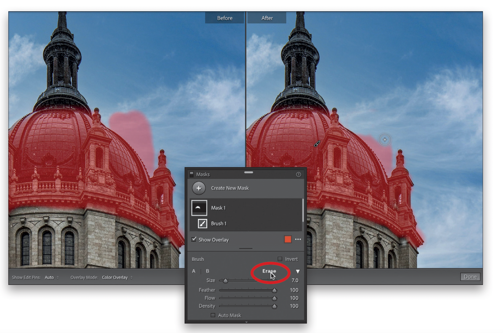Image resolution: width=503 pixels, height=333 pixels.
Task: Open the Masks panel help icon
Action: [298, 174]
